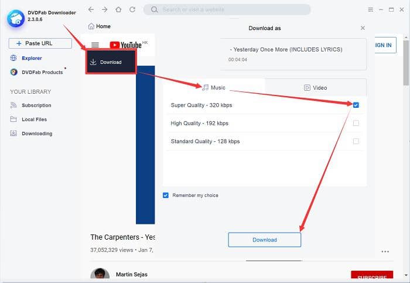410x283 pixels.
Task: Click the download arrow icon in popup
Action: pyautogui.click(x=93, y=62)
